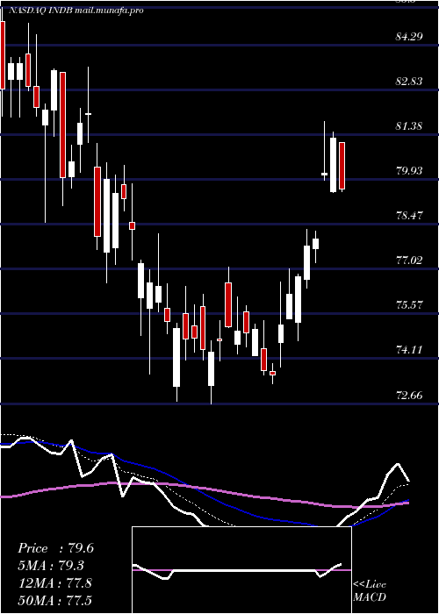Click the 50MA : 77.5 value
The height and width of the screenshot is (614, 439).
[x=54, y=600]
